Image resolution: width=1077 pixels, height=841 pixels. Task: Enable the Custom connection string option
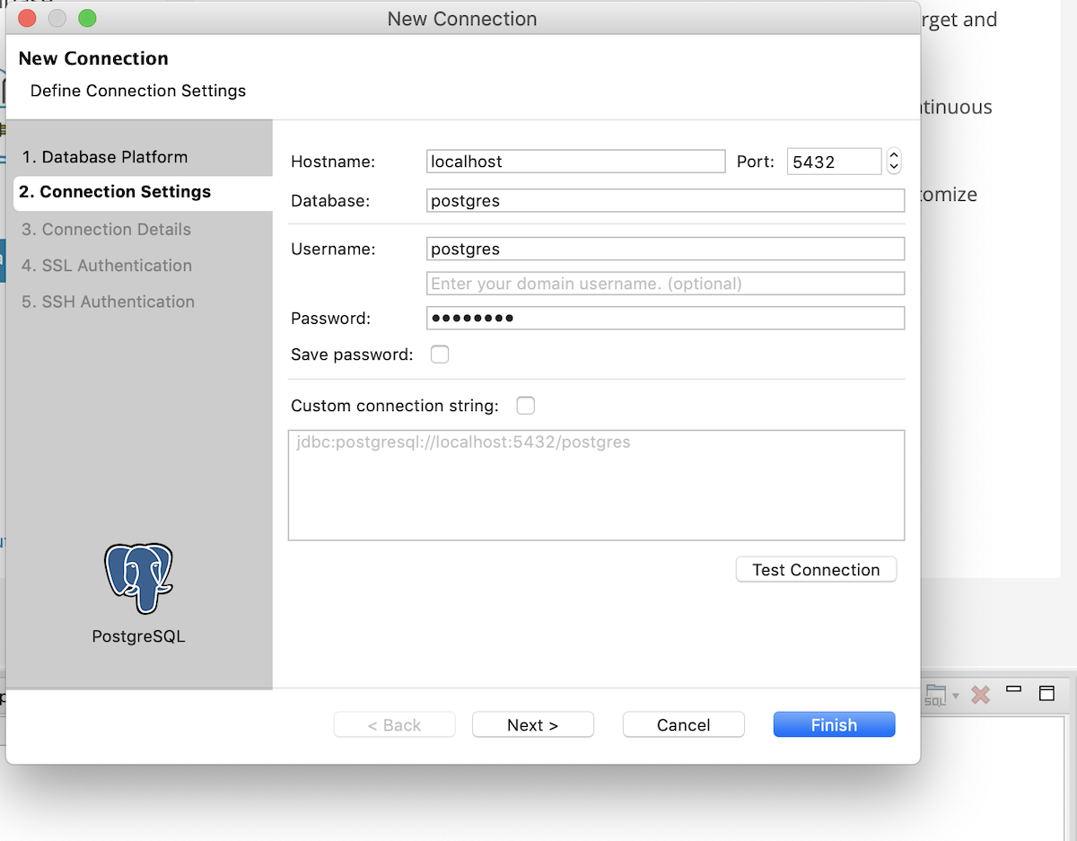(x=525, y=405)
